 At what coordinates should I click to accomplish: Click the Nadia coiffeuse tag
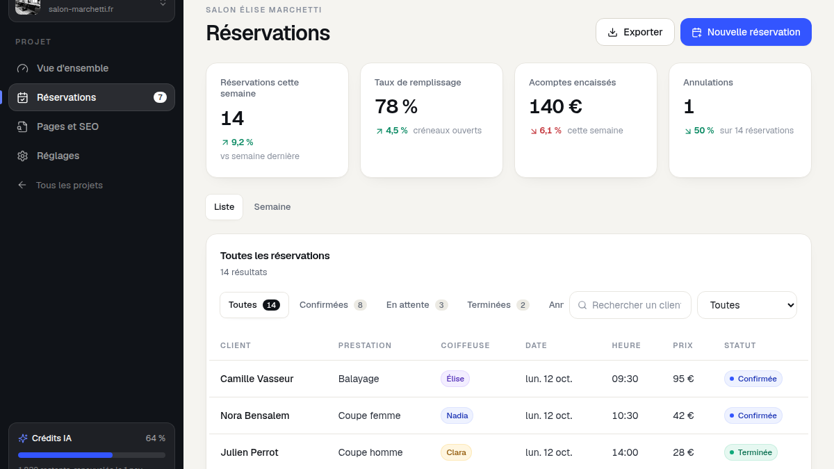(x=457, y=415)
